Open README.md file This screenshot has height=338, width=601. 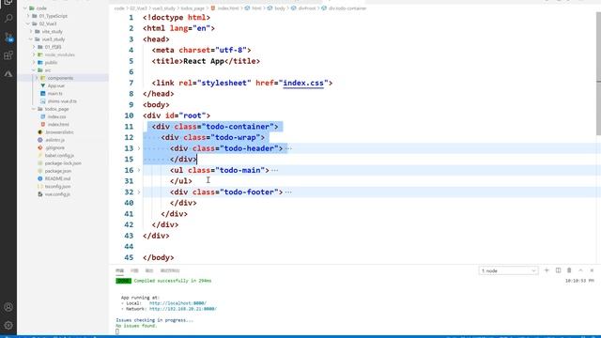57,178
